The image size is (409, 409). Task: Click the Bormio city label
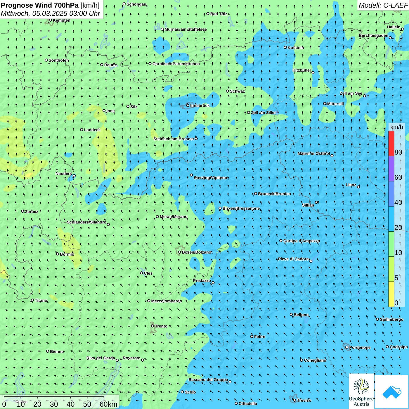67,254
